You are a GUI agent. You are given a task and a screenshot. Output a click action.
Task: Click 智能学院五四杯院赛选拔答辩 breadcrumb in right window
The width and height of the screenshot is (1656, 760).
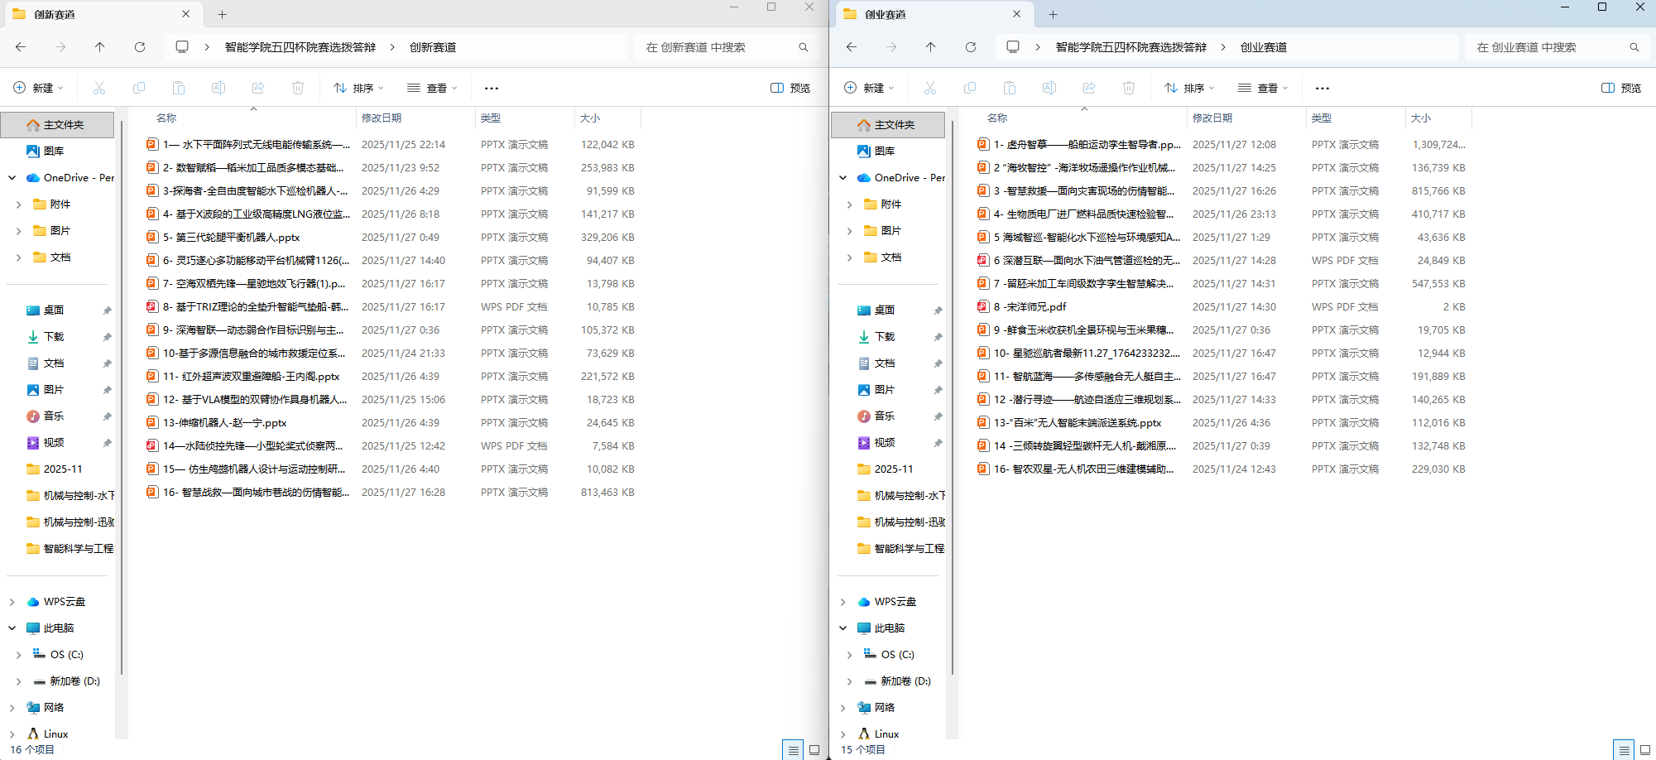pyautogui.click(x=1130, y=47)
